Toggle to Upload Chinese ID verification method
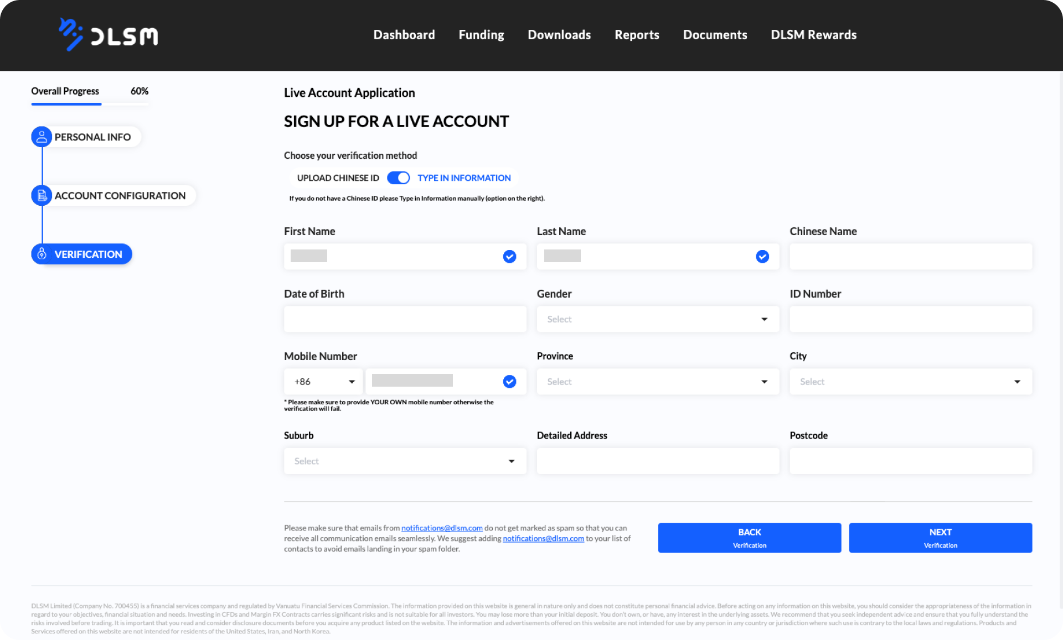This screenshot has height=640, width=1063. click(x=337, y=178)
